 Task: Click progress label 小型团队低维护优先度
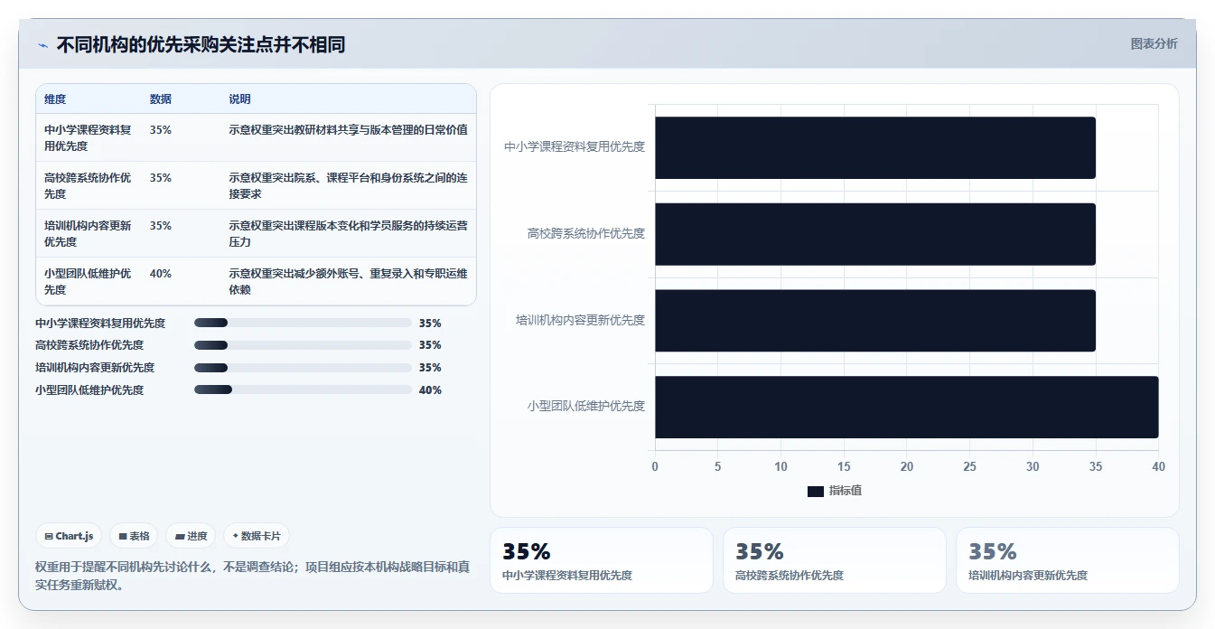89,390
